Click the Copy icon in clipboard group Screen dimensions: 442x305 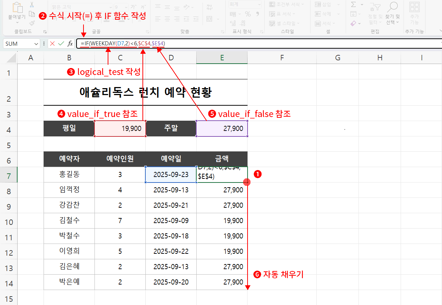coord(32,14)
